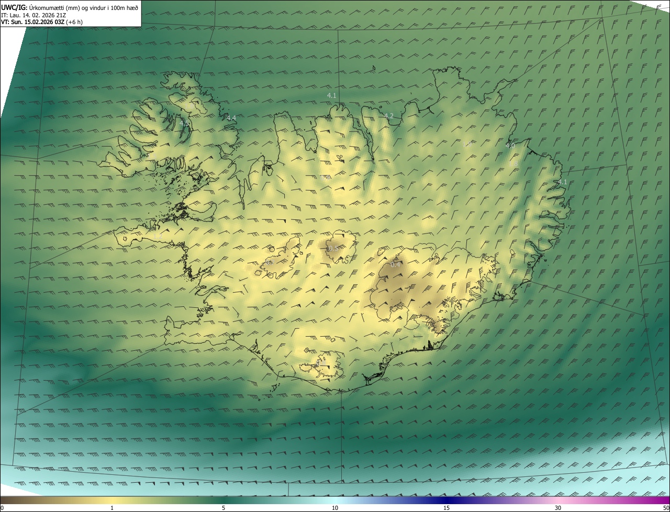Viewport: 670px width, 512px height.
Task: Click the '30' tick on the color scale
Action: pos(558,508)
